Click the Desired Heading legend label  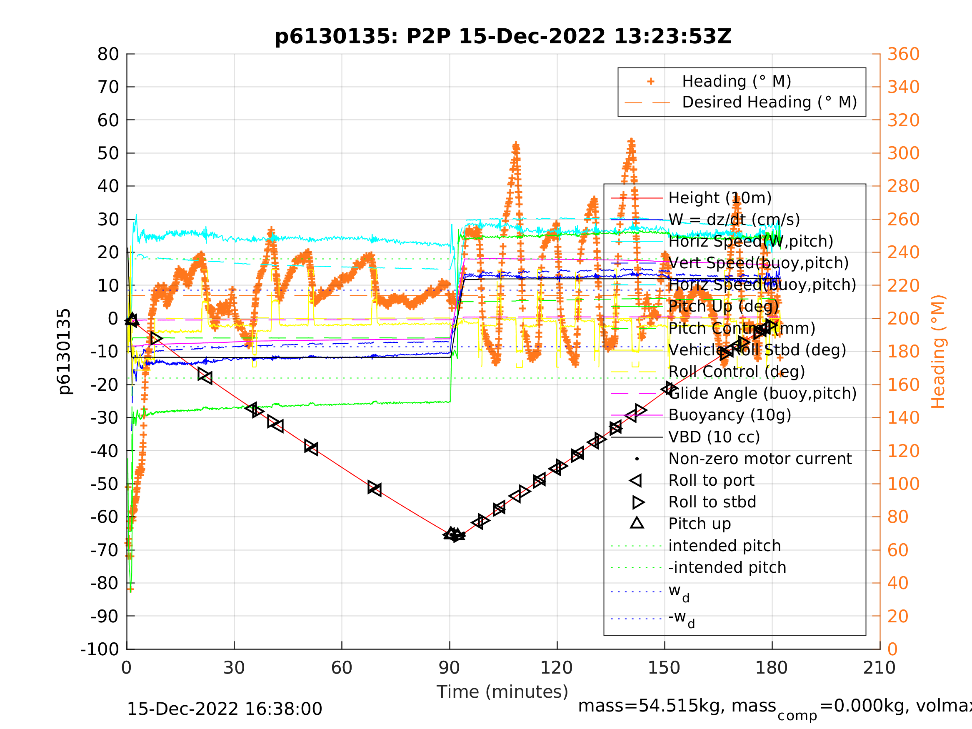[x=769, y=102]
